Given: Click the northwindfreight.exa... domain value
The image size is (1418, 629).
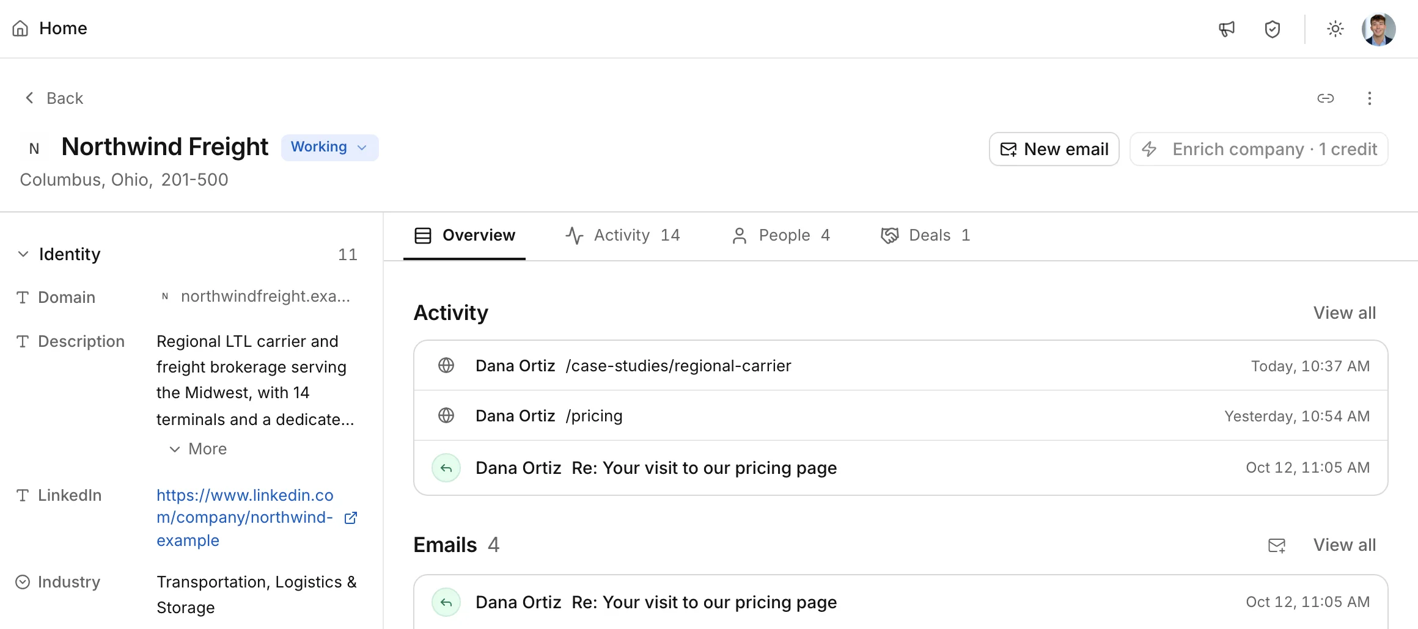Looking at the screenshot, I should point(265,296).
